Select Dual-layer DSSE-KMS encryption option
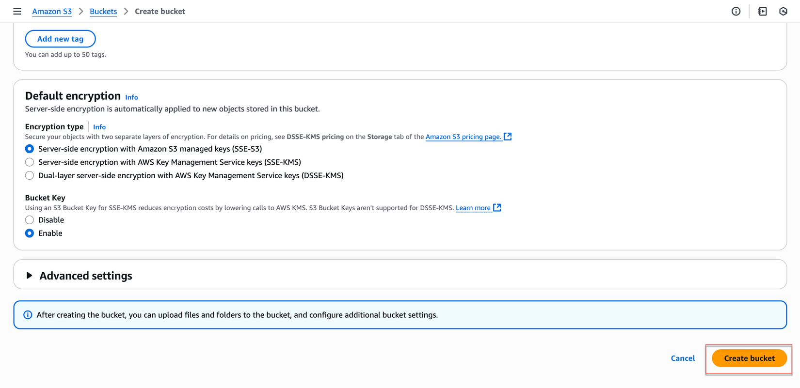 (x=30, y=175)
